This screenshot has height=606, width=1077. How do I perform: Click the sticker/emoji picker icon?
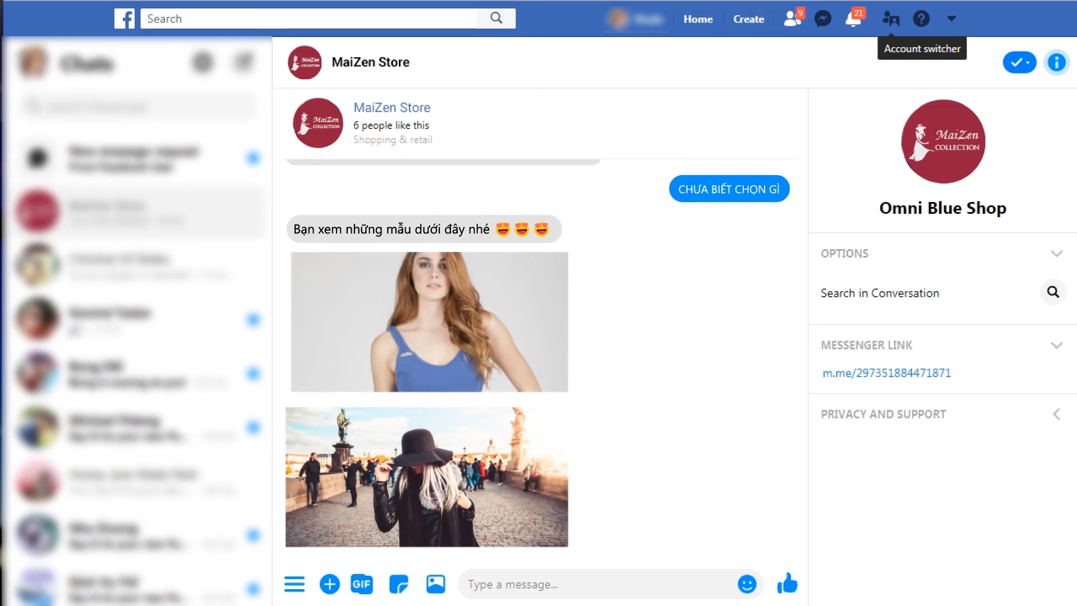tap(747, 584)
